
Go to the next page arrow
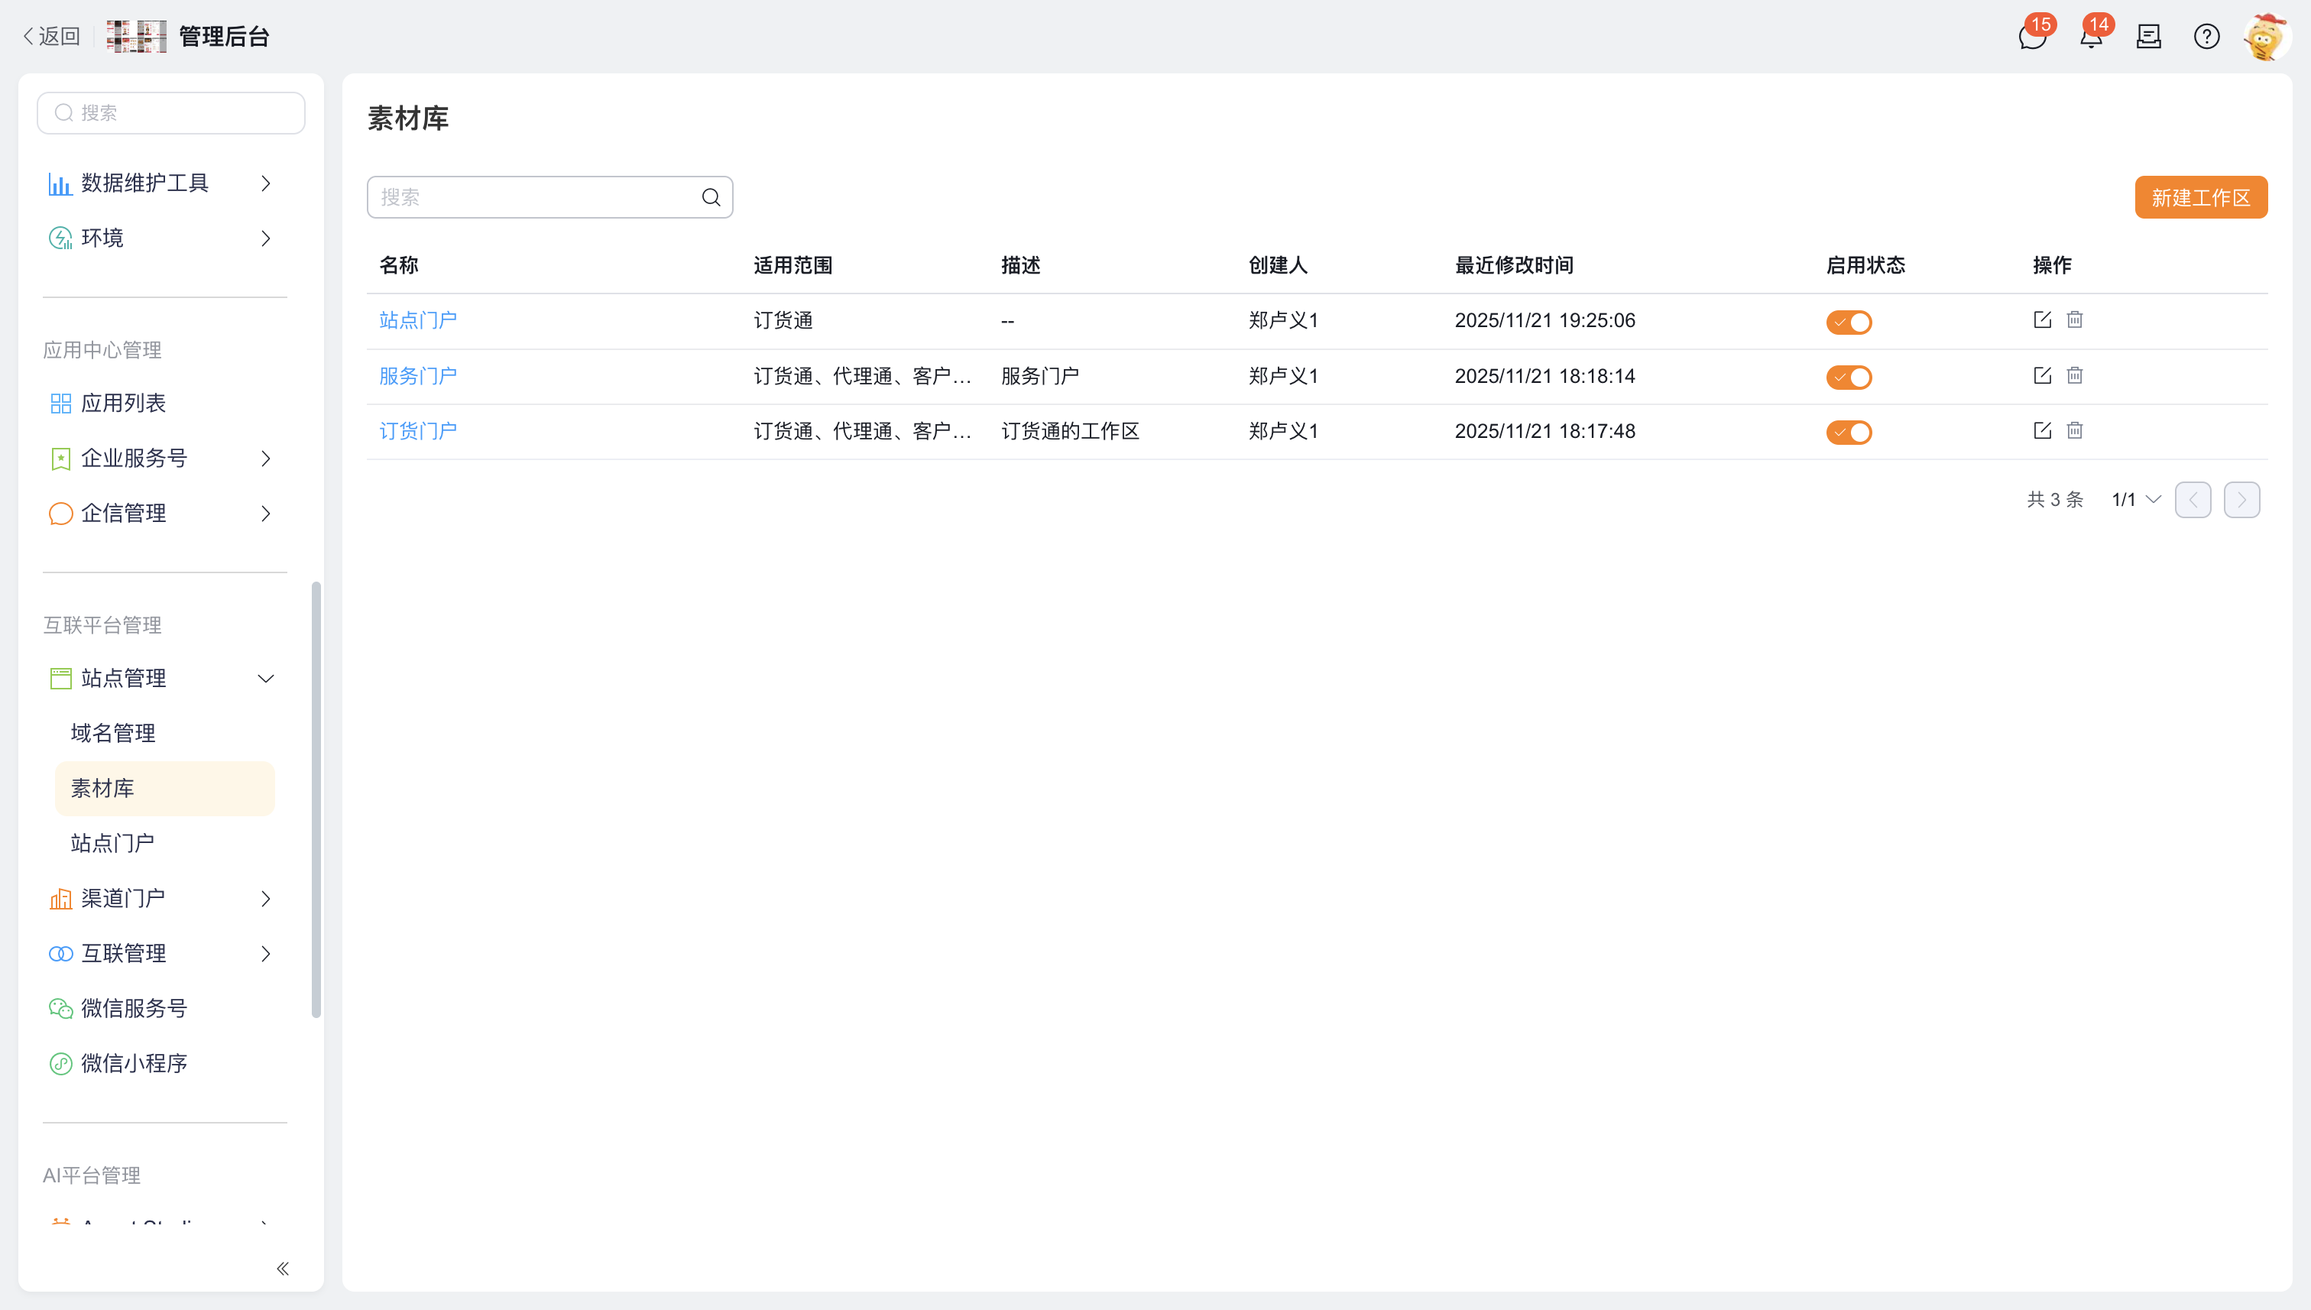2241,499
